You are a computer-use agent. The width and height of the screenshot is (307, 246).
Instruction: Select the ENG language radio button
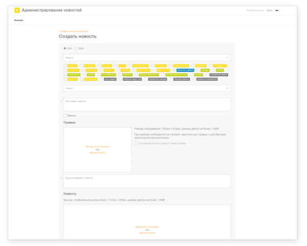point(76,48)
